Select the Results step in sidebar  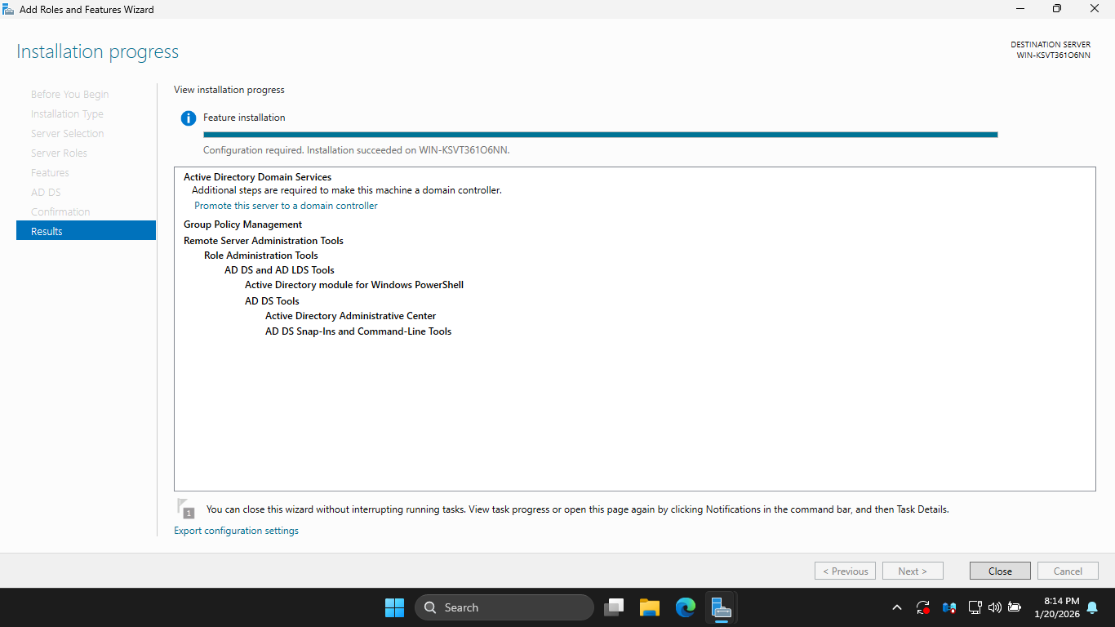(86, 231)
